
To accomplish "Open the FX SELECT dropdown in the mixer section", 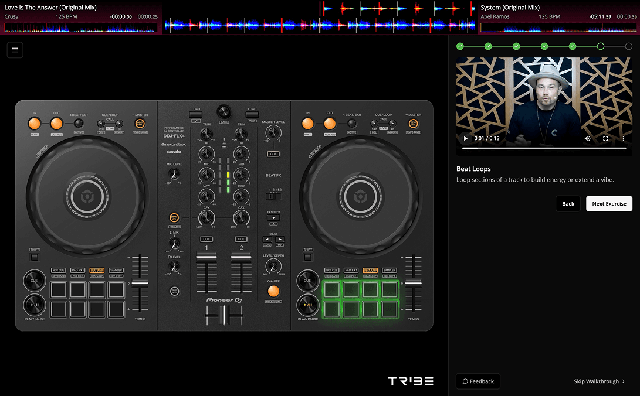I will click(x=273, y=217).
